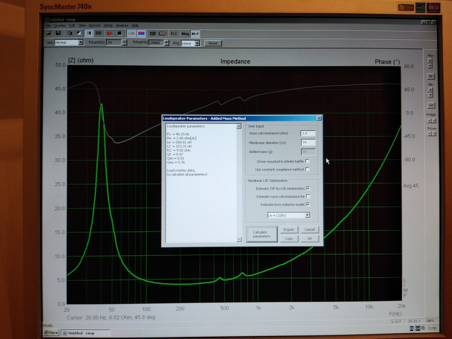The width and height of the screenshot is (452, 339).
Task: Click the open file folder icon
Action: [49, 33]
